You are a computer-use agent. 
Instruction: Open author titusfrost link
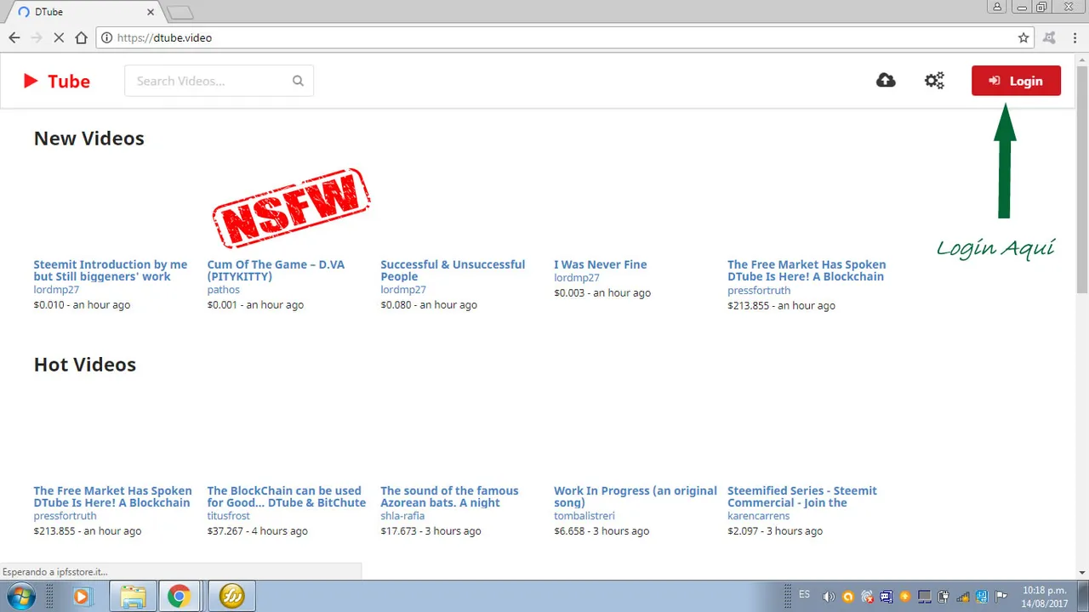[x=229, y=516]
